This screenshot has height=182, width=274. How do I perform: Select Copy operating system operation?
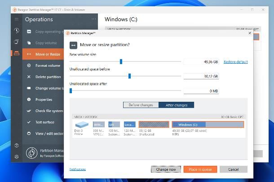click(x=43, y=31)
